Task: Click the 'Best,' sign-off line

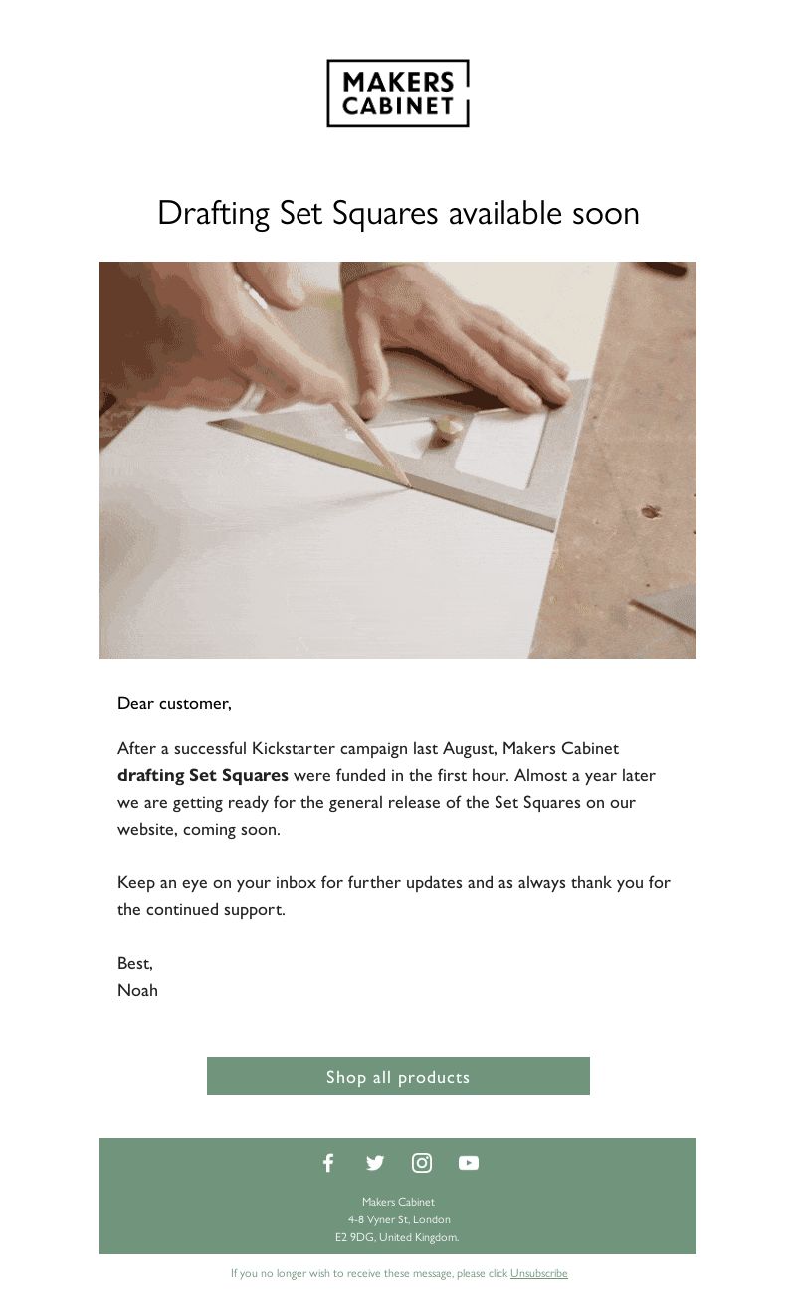Action: (135, 963)
